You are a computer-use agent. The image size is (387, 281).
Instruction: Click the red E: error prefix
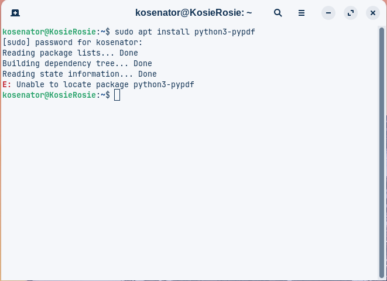(x=7, y=85)
